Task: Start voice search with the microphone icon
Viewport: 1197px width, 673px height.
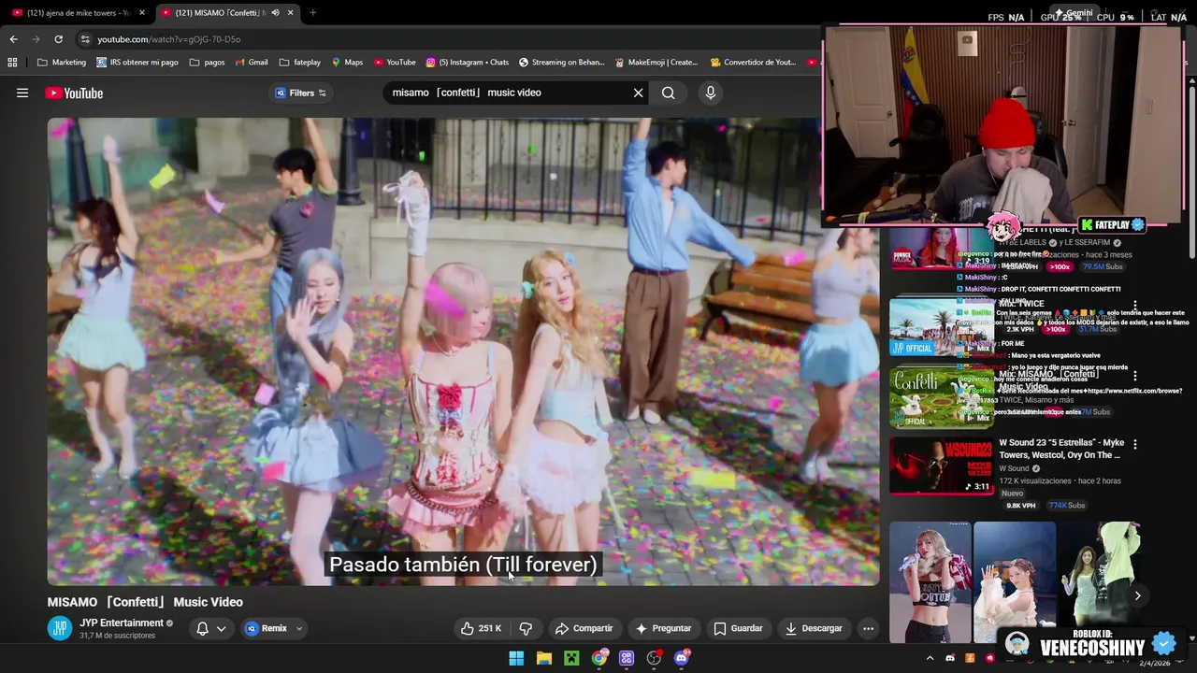Action: [x=711, y=93]
